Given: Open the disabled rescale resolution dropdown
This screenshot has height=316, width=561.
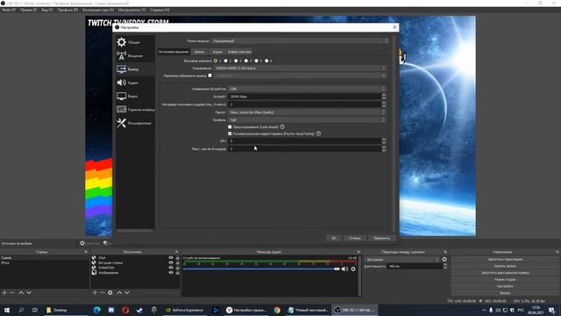Looking at the screenshot, I should [300, 75].
